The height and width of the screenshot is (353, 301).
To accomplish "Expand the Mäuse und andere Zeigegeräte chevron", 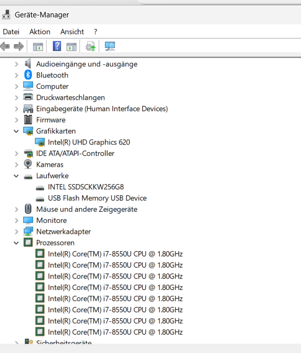I will (16, 210).
